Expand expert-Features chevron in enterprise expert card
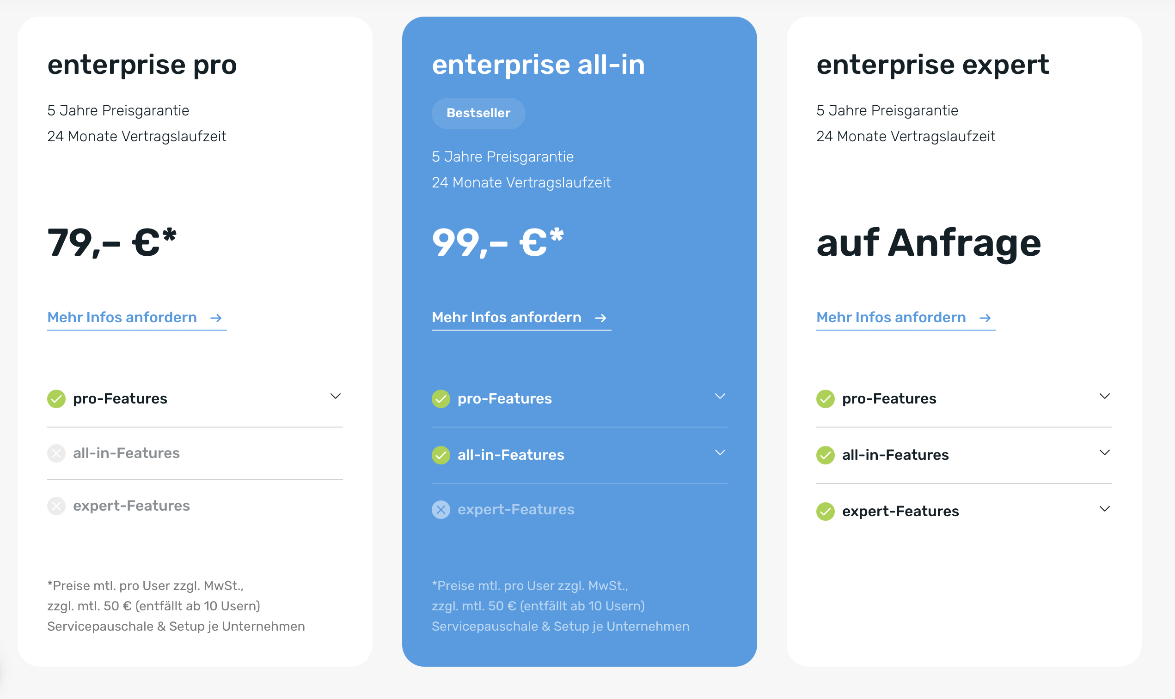This screenshot has height=699, width=1175. tap(1104, 509)
